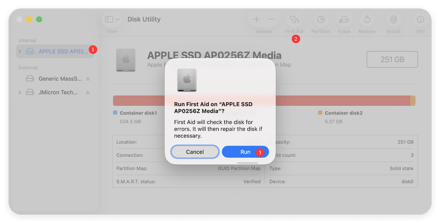Viewport: 440px width, 223px height.
Task: Click the green zoom window button
Action: tap(39, 19)
